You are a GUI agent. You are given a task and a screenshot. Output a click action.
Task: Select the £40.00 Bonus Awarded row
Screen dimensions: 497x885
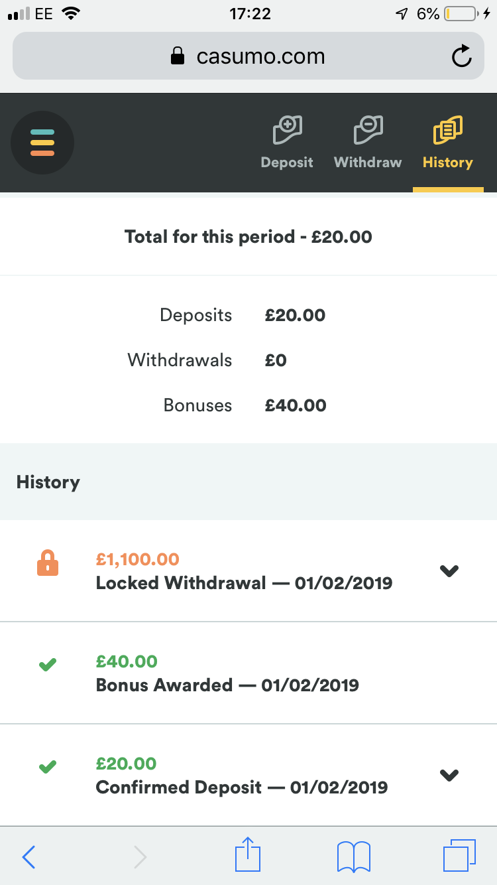pyautogui.click(x=248, y=673)
